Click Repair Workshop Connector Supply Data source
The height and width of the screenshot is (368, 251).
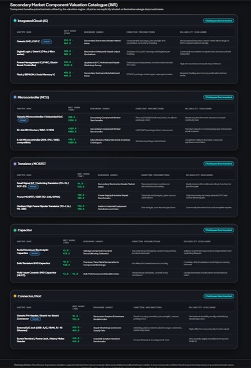[x=107, y=329]
